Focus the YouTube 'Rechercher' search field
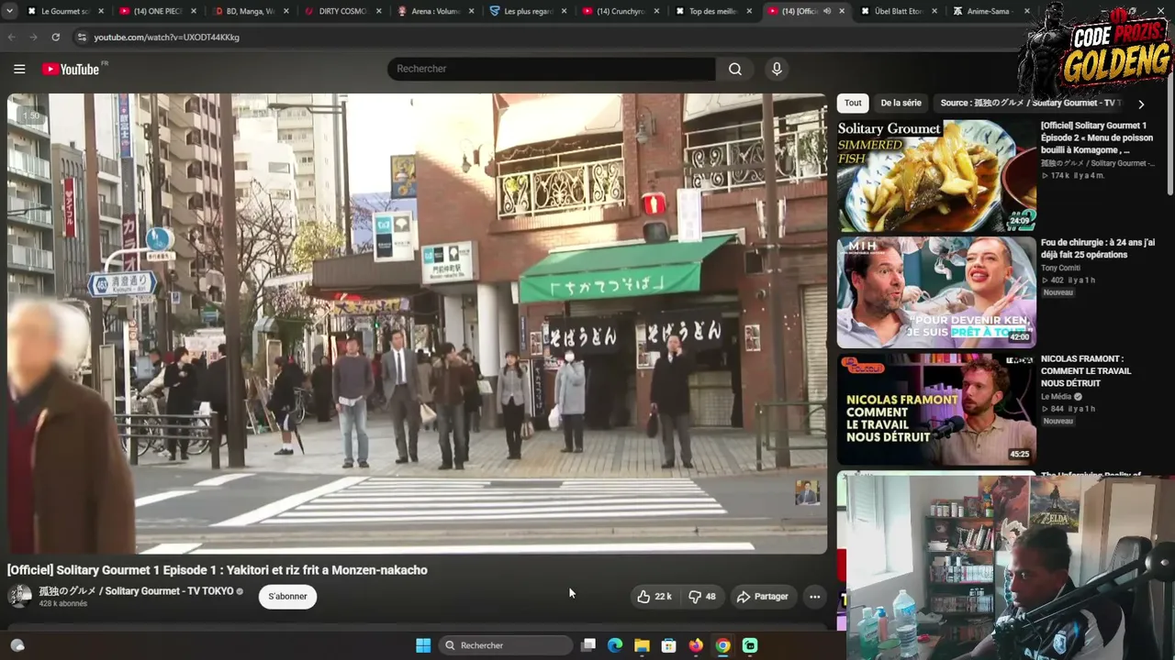This screenshot has width=1175, height=660. click(x=552, y=69)
